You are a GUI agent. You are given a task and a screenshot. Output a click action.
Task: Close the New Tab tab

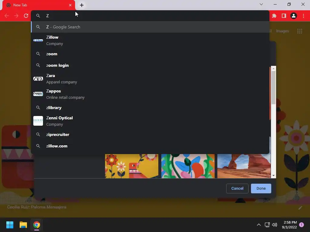70,5
